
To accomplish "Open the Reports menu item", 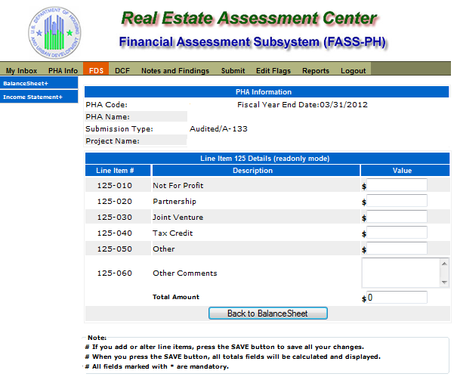I will point(316,71).
